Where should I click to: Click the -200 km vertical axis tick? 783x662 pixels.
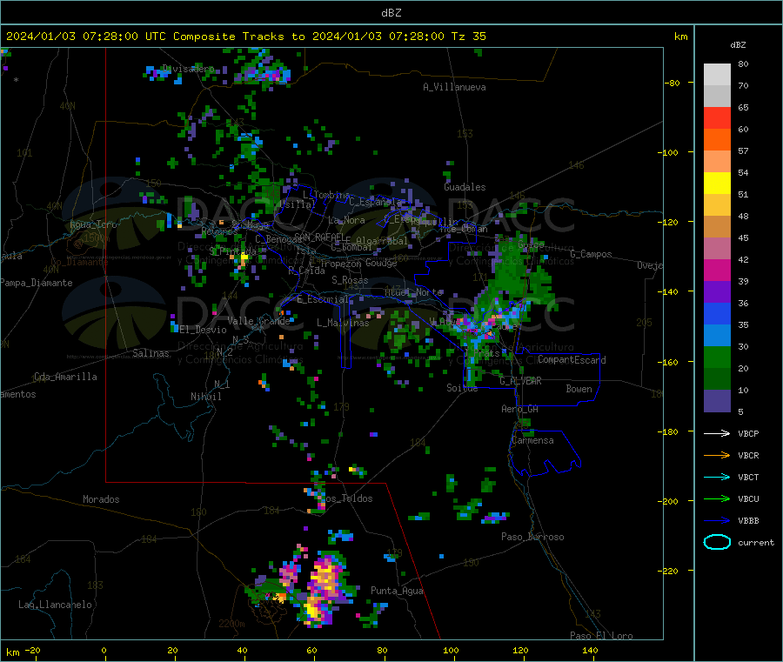(668, 501)
